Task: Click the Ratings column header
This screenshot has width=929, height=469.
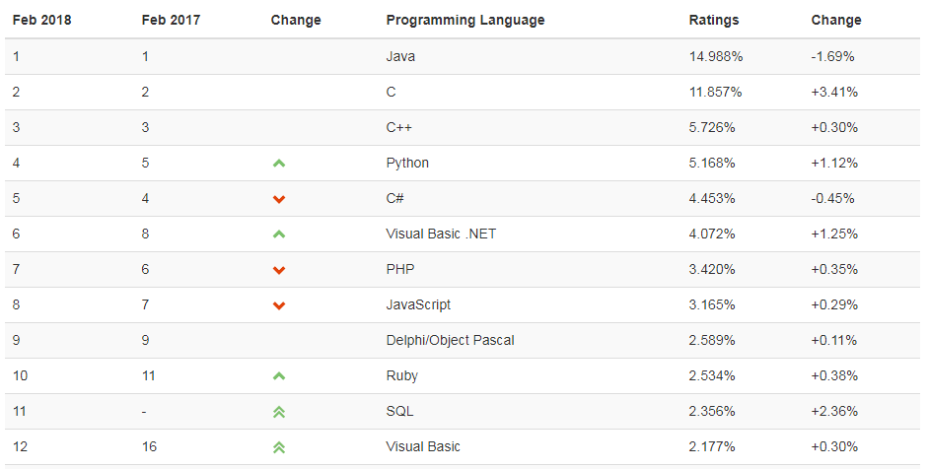Action: 714,20
